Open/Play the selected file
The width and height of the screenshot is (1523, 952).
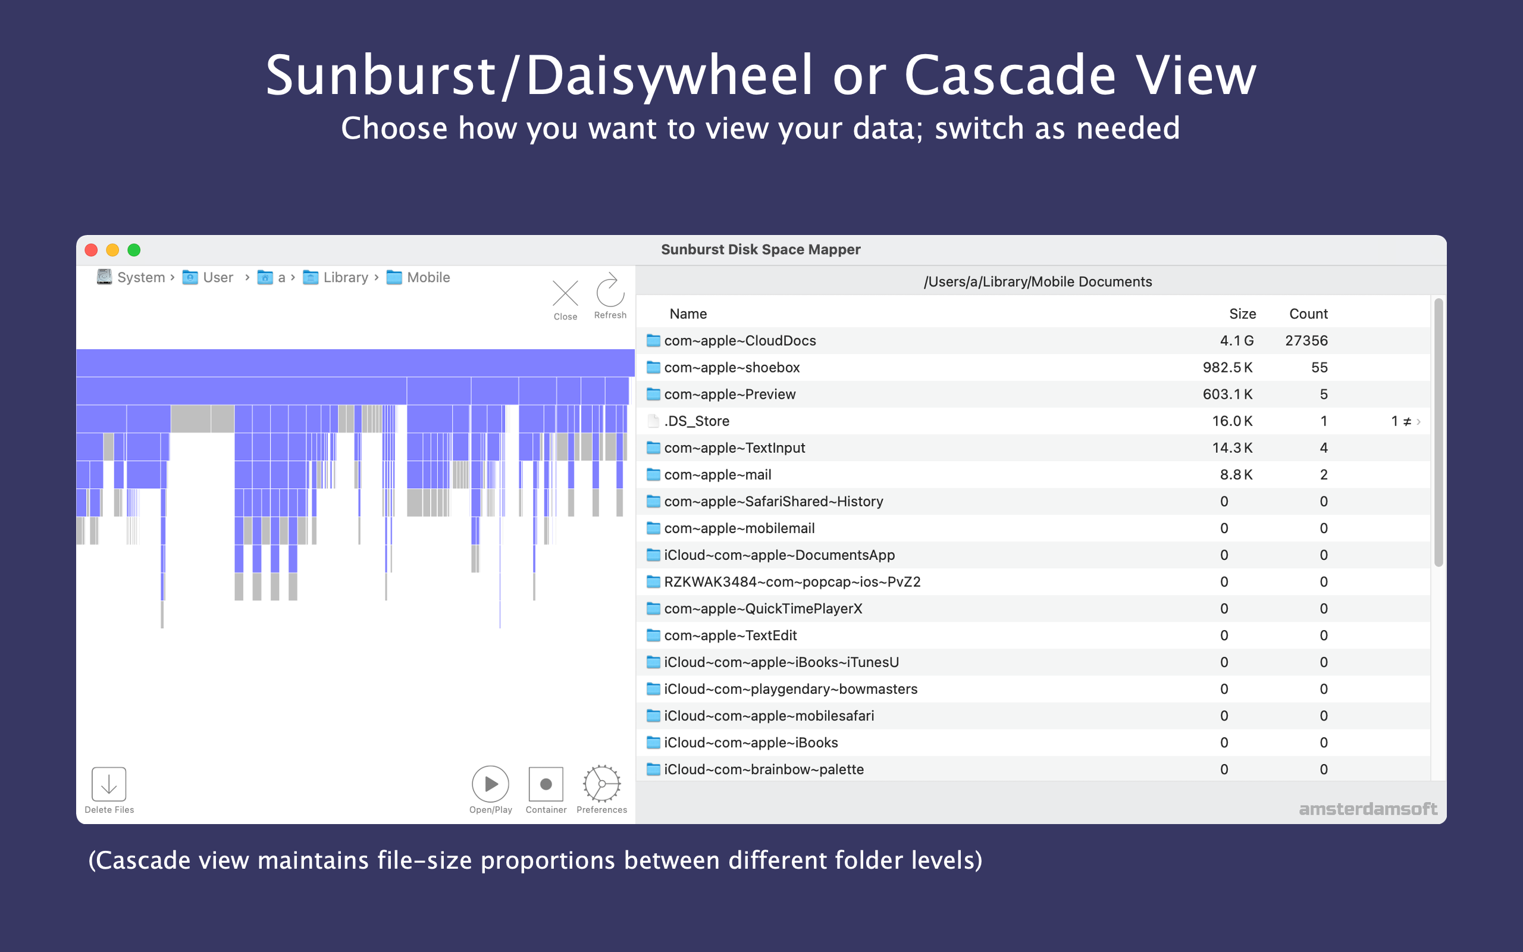coord(490,784)
